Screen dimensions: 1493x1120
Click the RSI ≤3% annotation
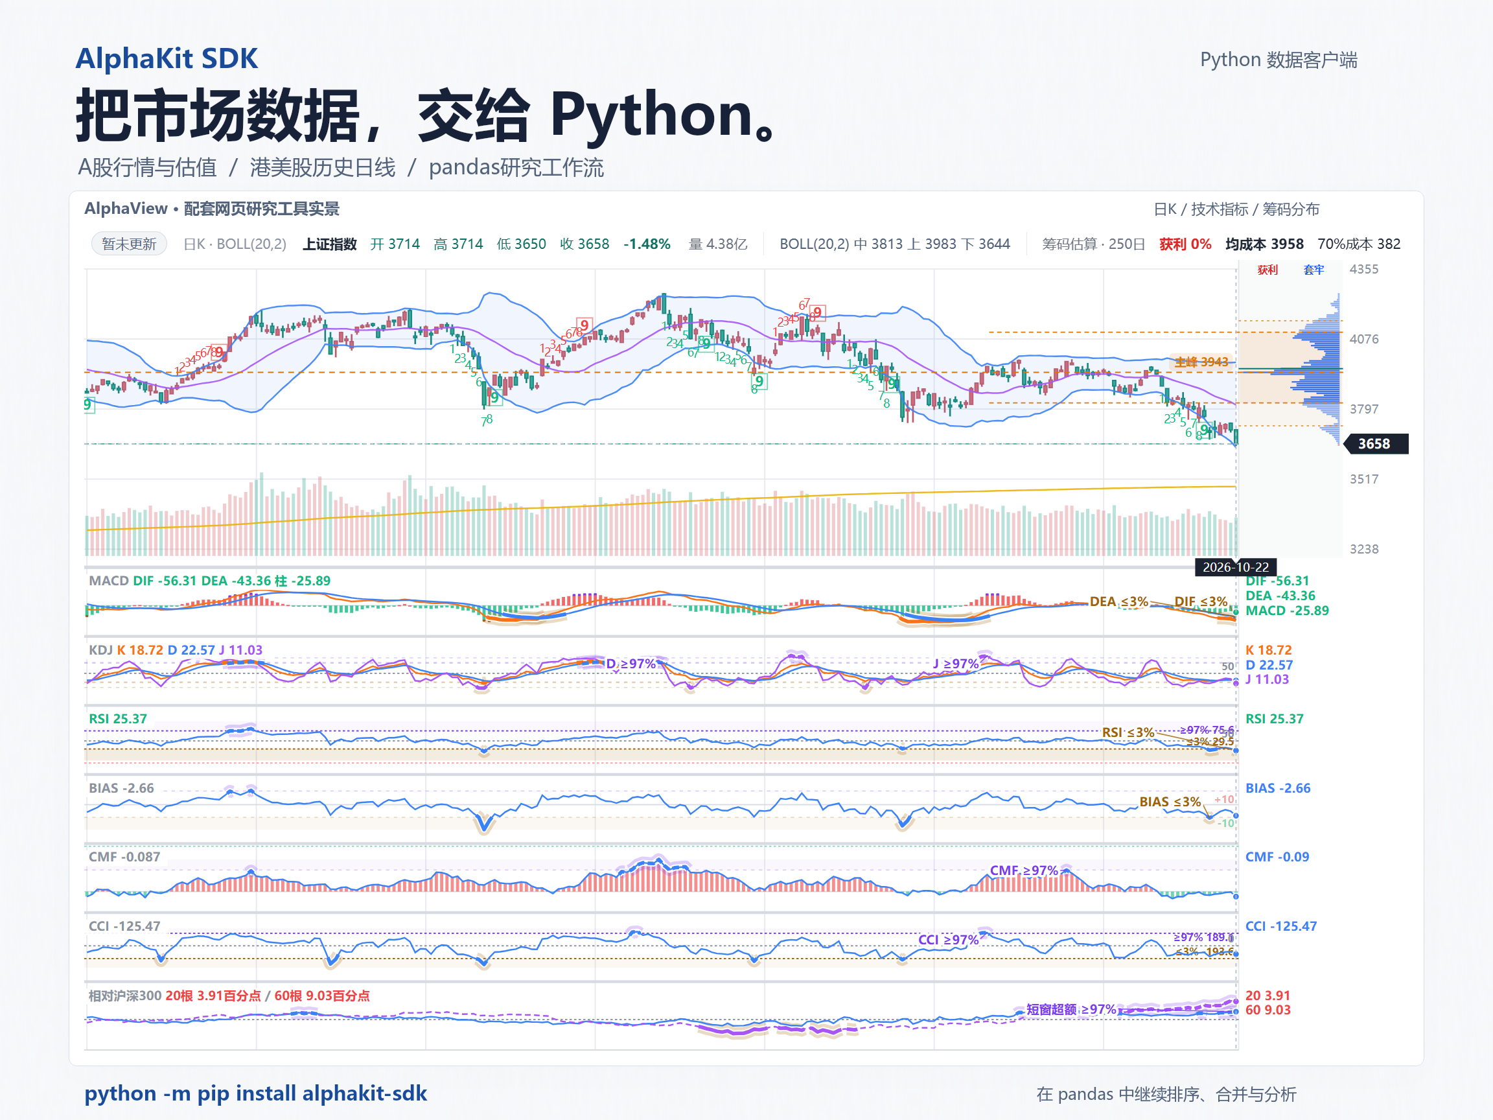1128,732
